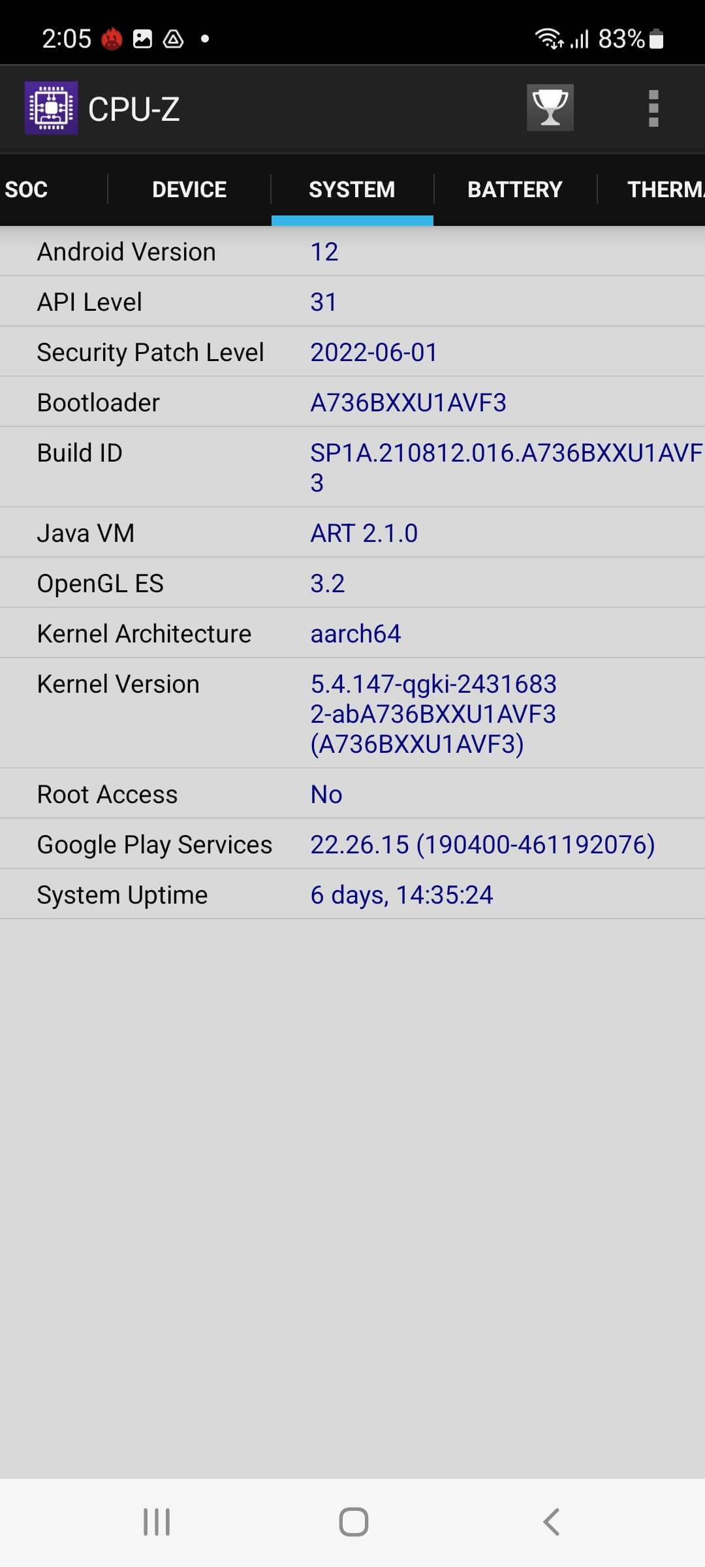The image size is (705, 1567).
Task: Tap the trophy validation icon
Action: (550, 108)
